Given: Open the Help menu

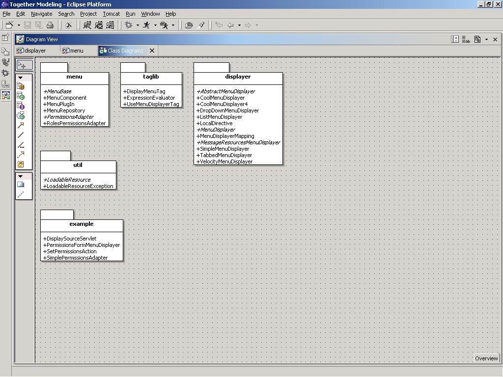Looking at the screenshot, I should coord(170,14).
